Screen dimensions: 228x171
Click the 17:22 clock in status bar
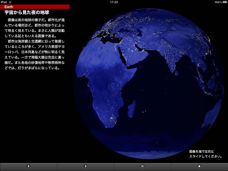coord(114,2)
